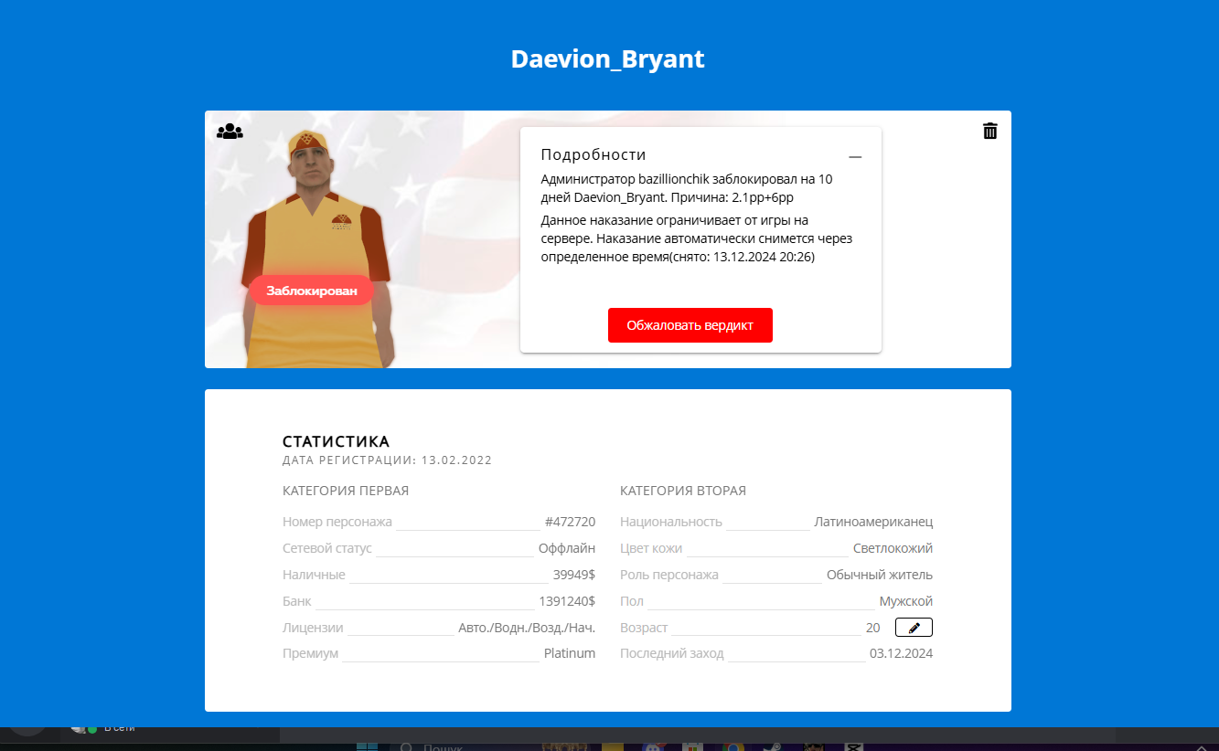Click the Статистика section heading
The height and width of the screenshot is (751, 1219).
(x=336, y=442)
